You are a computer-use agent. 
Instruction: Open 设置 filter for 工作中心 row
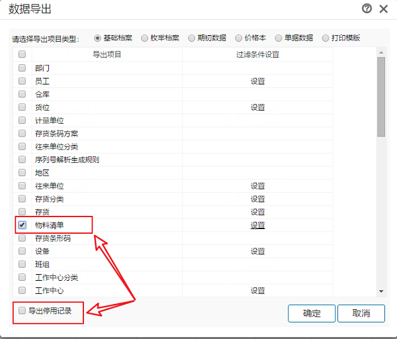tap(257, 291)
